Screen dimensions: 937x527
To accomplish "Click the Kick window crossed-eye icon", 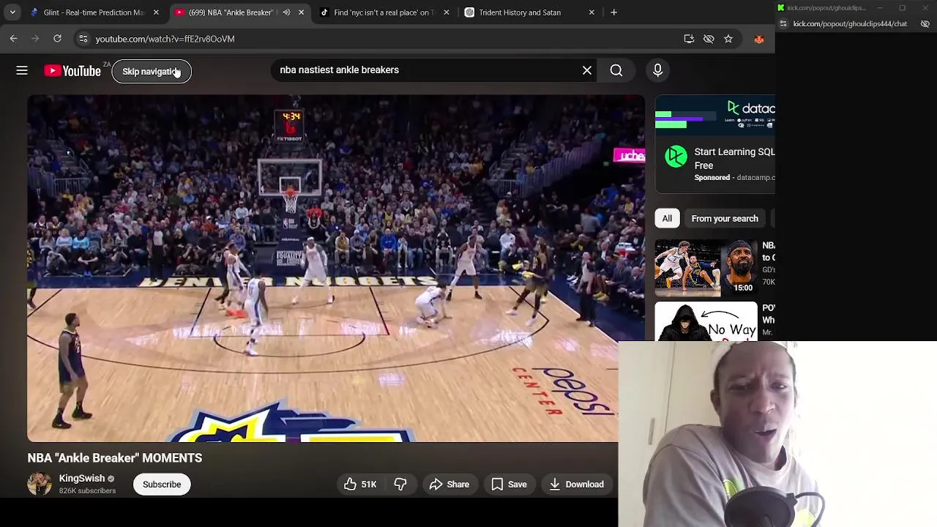I will tap(925, 23).
